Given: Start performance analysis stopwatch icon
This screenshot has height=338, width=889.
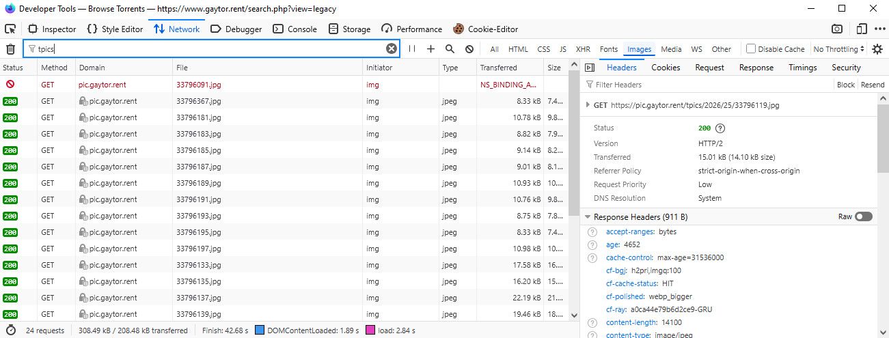Looking at the screenshot, I should coord(10,330).
